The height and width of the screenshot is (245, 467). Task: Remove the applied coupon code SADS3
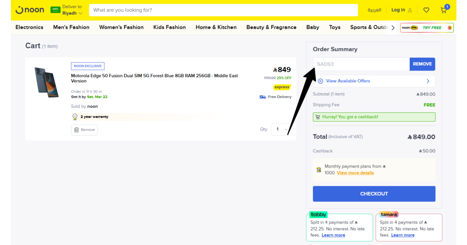tap(422, 64)
